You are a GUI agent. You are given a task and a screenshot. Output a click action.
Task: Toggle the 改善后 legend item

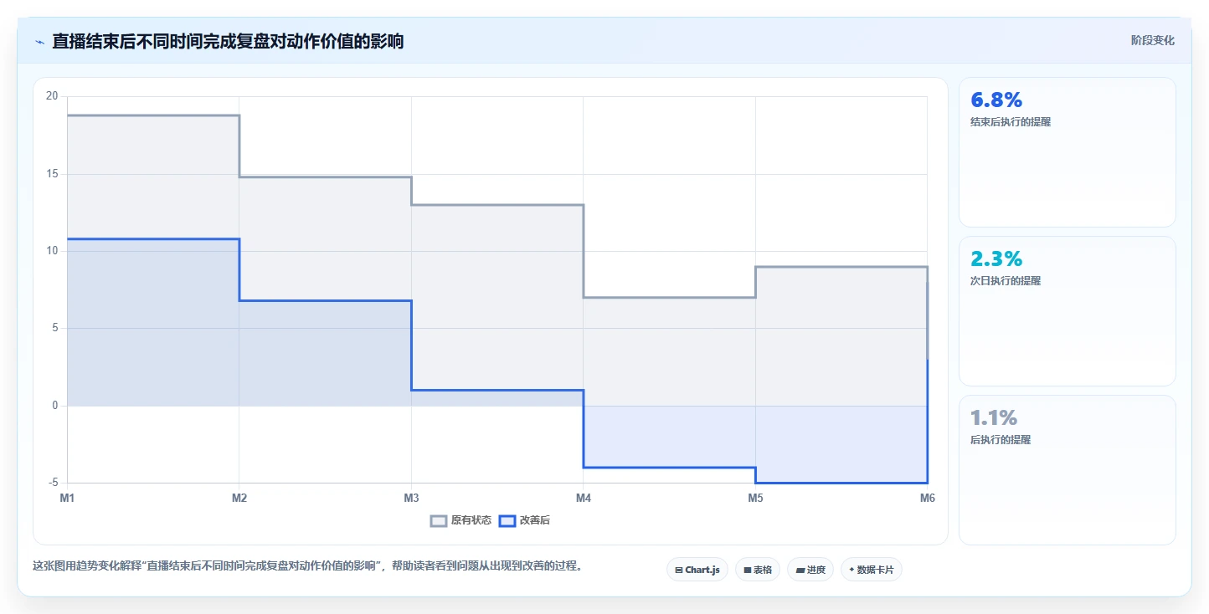524,520
